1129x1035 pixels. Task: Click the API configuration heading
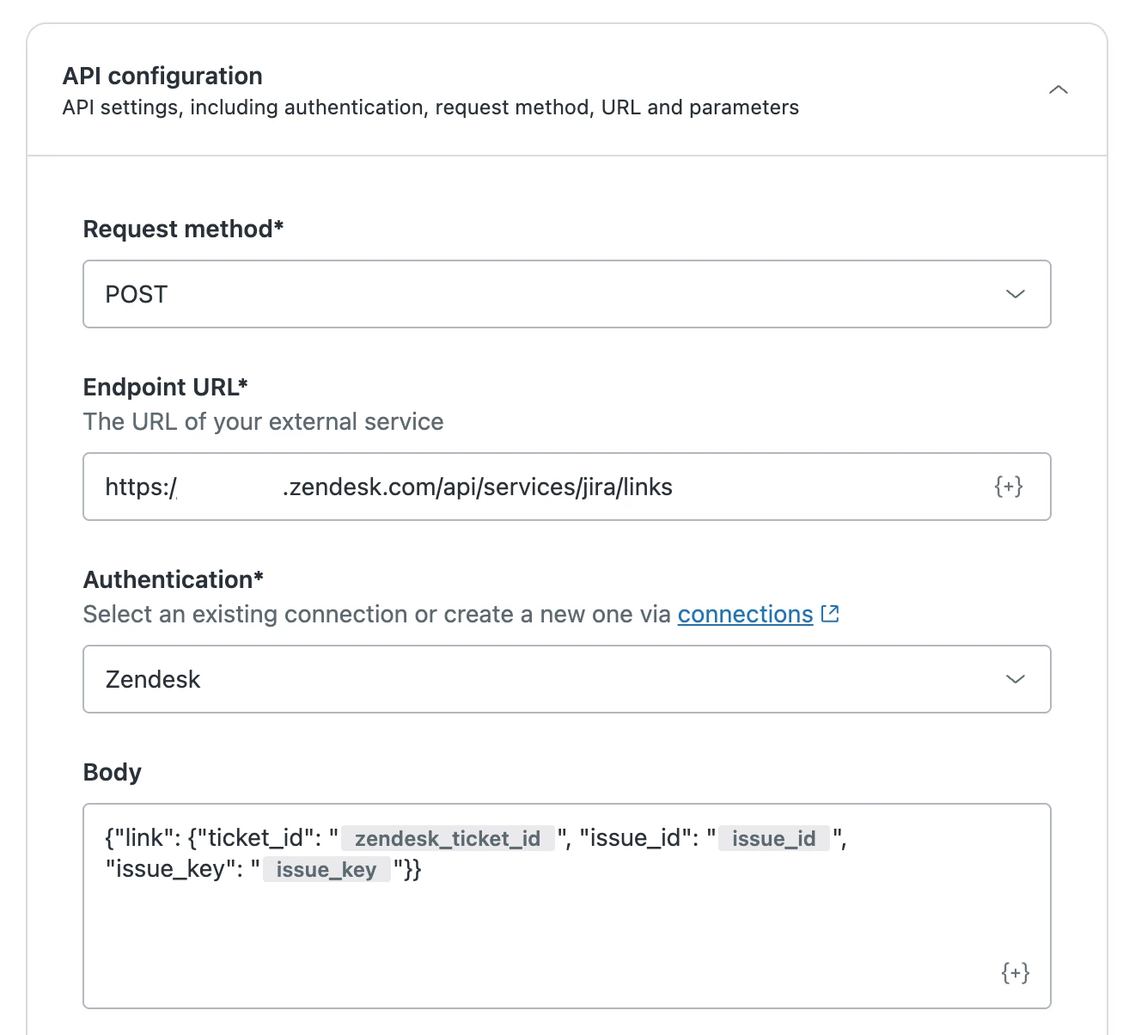point(162,76)
